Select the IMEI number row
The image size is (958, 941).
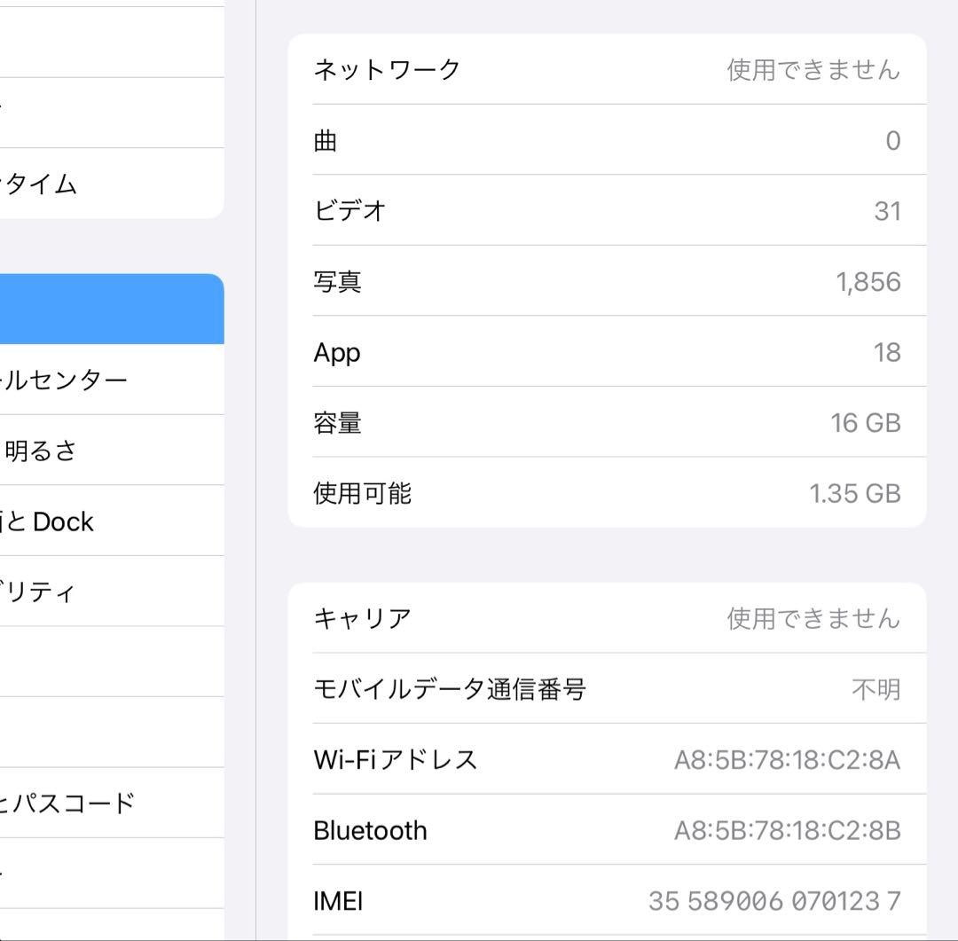click(x=608, y=900)
